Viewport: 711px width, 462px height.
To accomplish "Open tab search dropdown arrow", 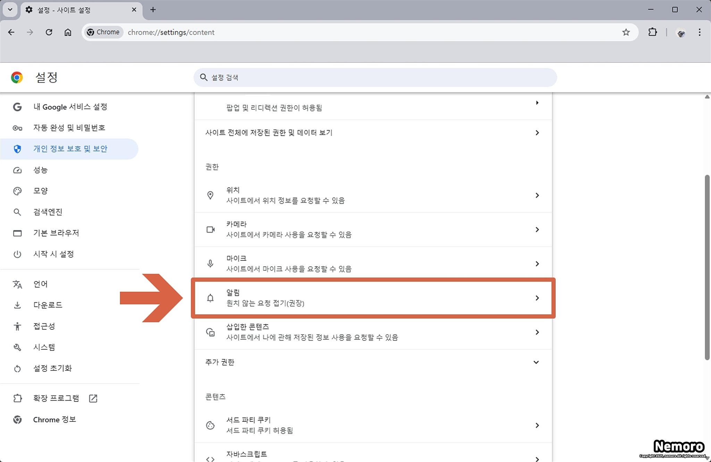I will [10, 9].
